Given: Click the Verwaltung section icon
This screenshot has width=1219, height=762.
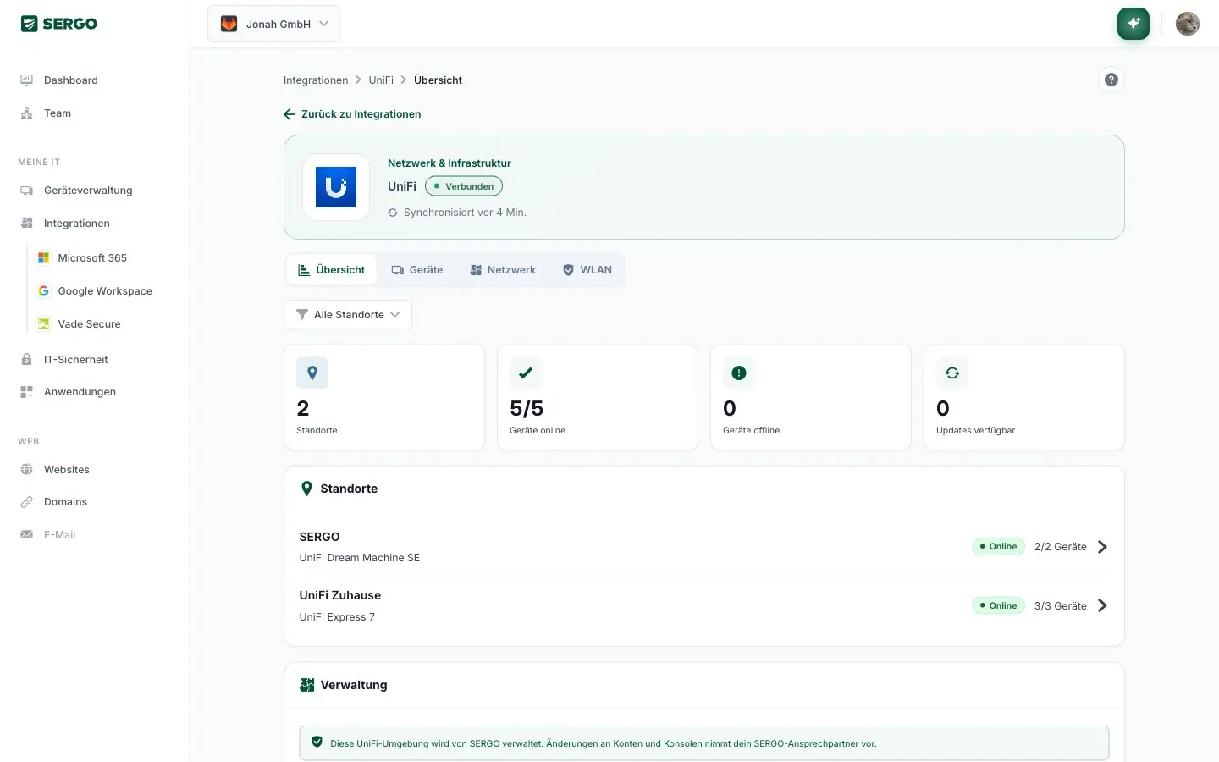Looking at the screenshot, I should click(307, 685).
